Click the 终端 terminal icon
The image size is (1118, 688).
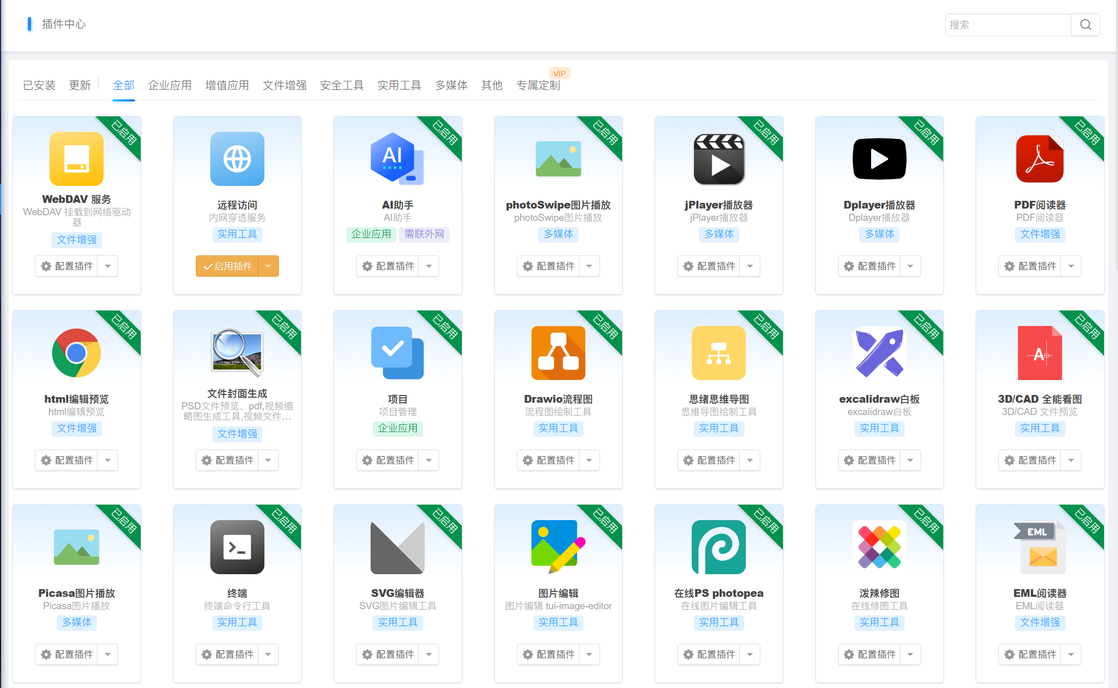[x=237, y=547]
